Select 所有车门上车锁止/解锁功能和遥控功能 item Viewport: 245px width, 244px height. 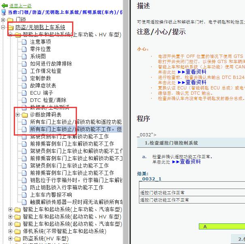(76, 122)
